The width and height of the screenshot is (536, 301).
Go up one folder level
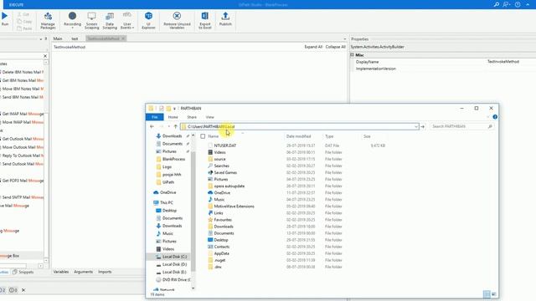coord(176,126)
